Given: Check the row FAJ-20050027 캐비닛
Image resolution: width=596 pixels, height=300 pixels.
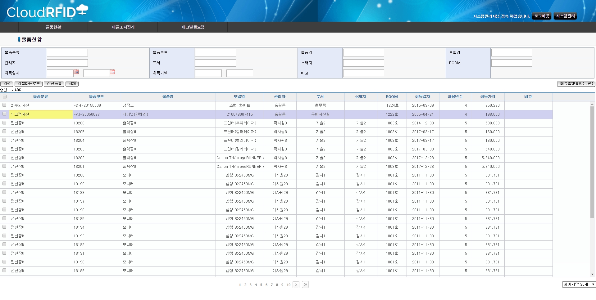Looking at the screenshot, I should point(4,114).
